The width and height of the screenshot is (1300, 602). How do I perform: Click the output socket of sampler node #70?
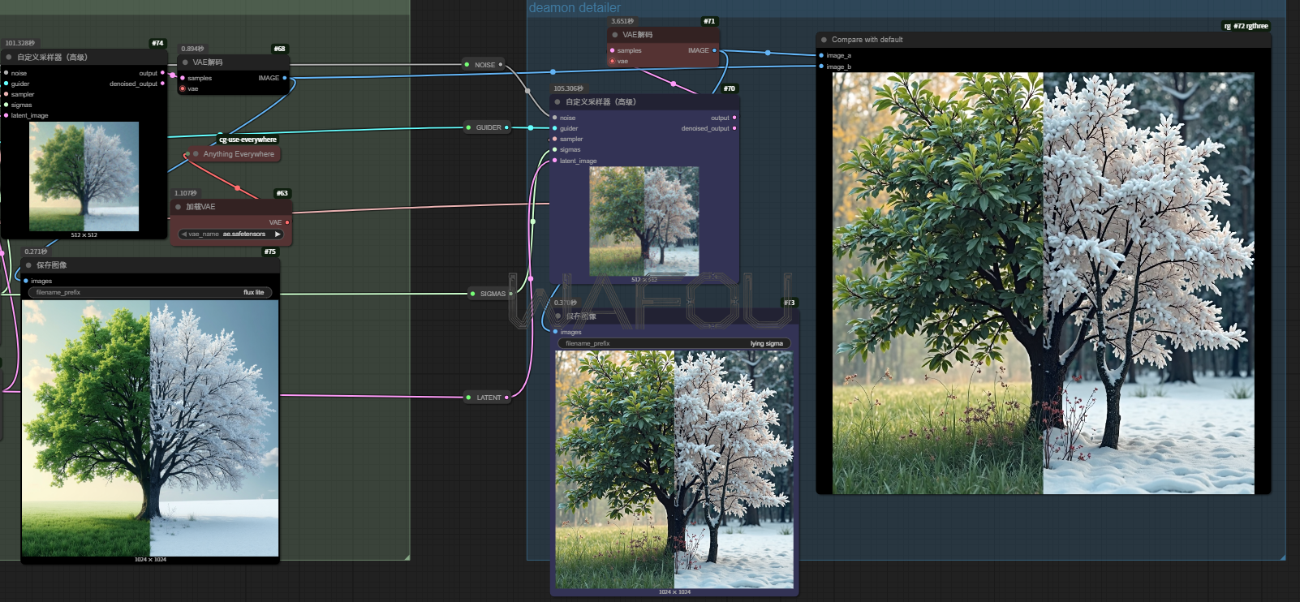pos(734,118)
